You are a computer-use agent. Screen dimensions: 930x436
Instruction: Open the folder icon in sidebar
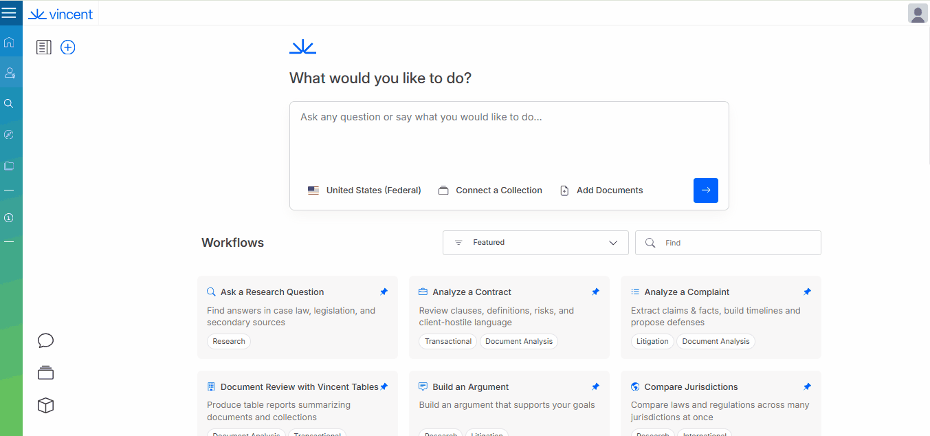coord(9,166)
